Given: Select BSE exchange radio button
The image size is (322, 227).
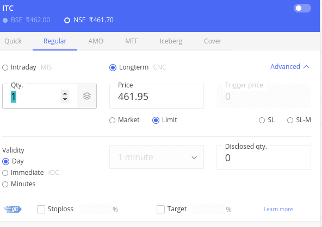Looking at the screenshot, I should pyautogui.click(x=5, y=20).
